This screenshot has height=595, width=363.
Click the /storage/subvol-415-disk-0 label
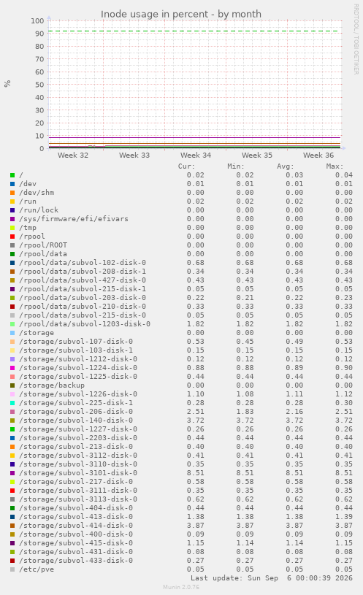click(x=76, y=543)
